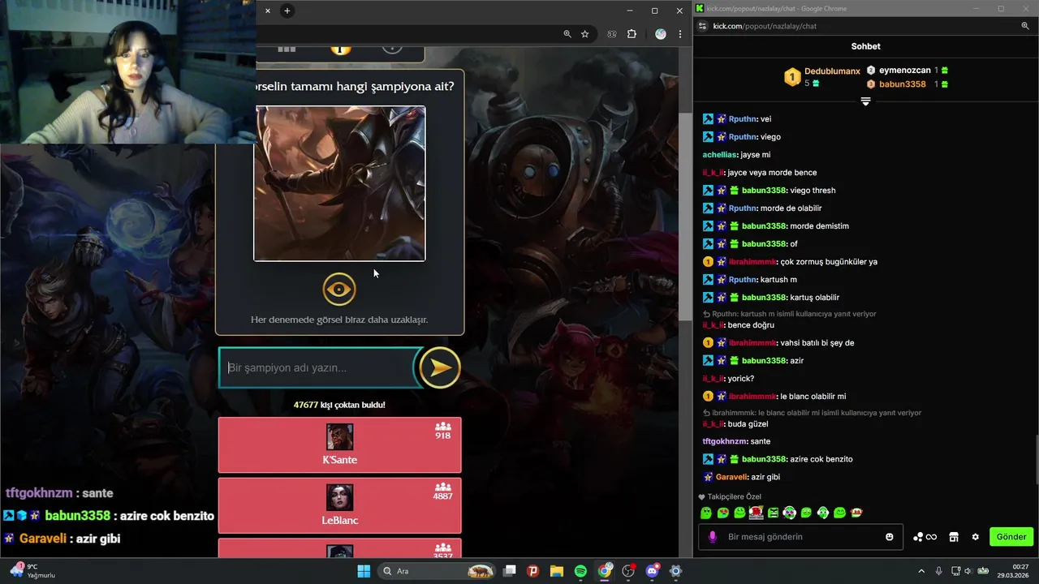Open the Chrome extensions puzzle icon
The height and width of the screenshot is (584, 1039).
click(x=632, y=34)
